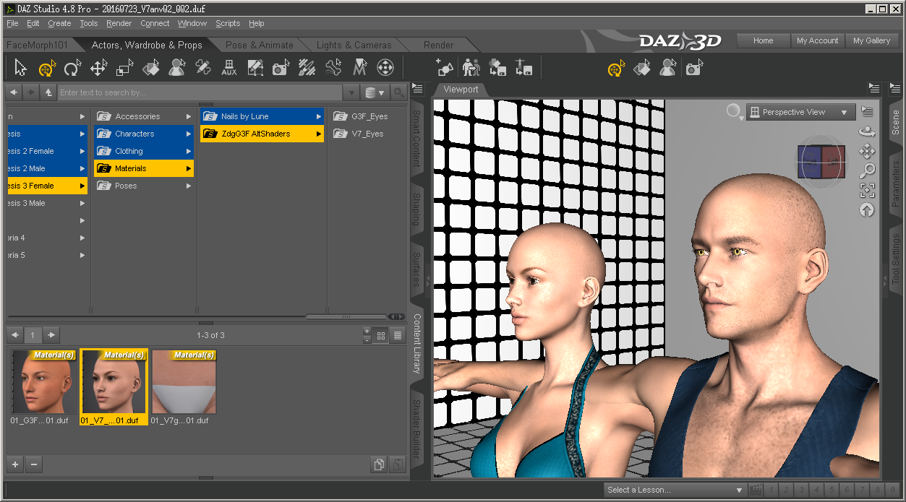This screenshot has width=906, height=502.
Task: Open the search history dropdown arrow
Action: coord(351,92)
